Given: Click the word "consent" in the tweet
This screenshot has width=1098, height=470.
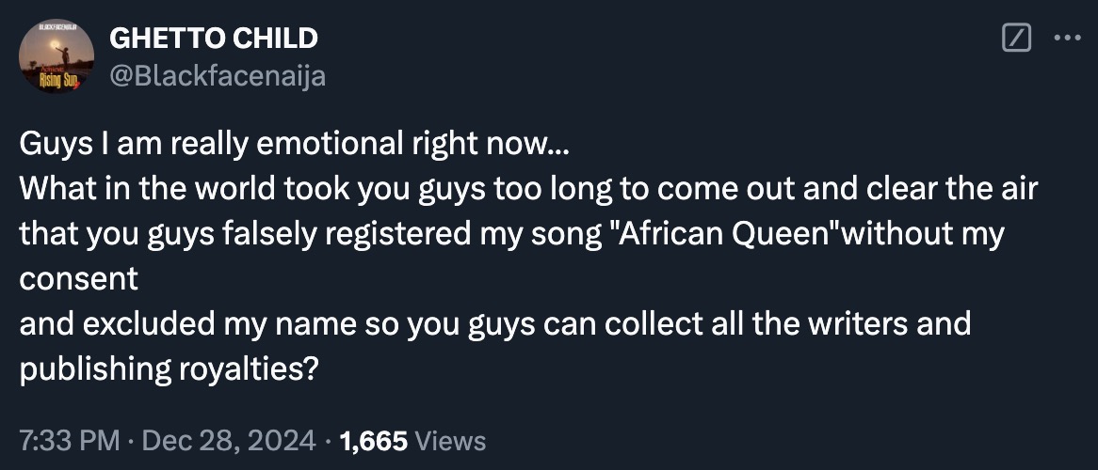Looking at the screenshot, I should 78,278.
